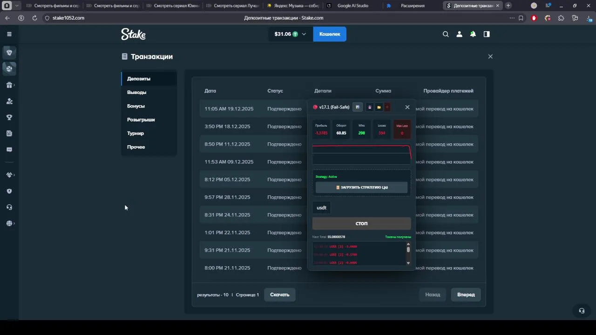
Task: Click the date 9:57 PM 28.11.2025
Action: tap(227, 197)
